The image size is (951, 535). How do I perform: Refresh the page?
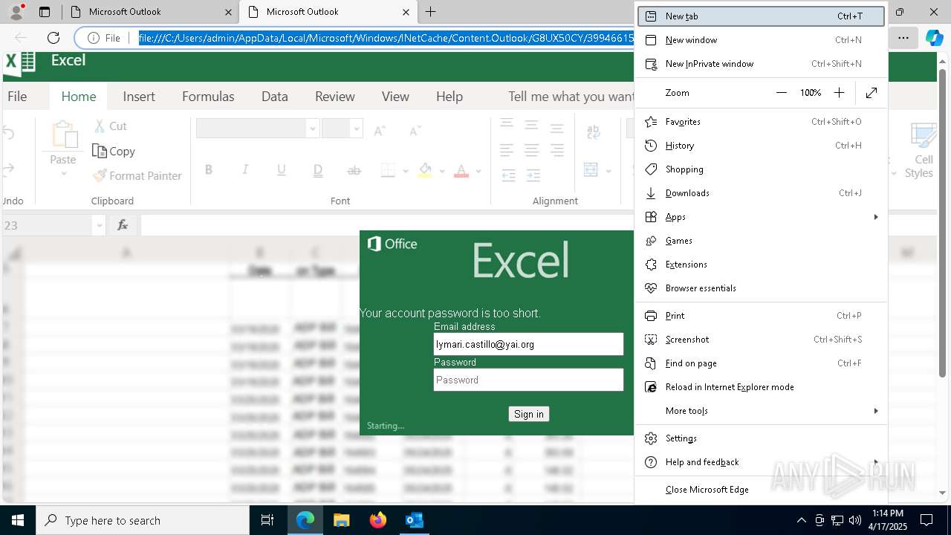(x=53, y=38)
